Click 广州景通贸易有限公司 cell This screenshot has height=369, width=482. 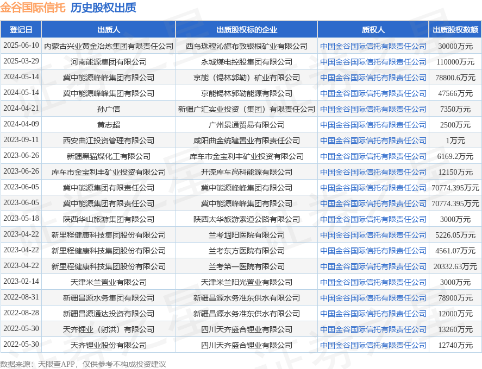(247, 125)
